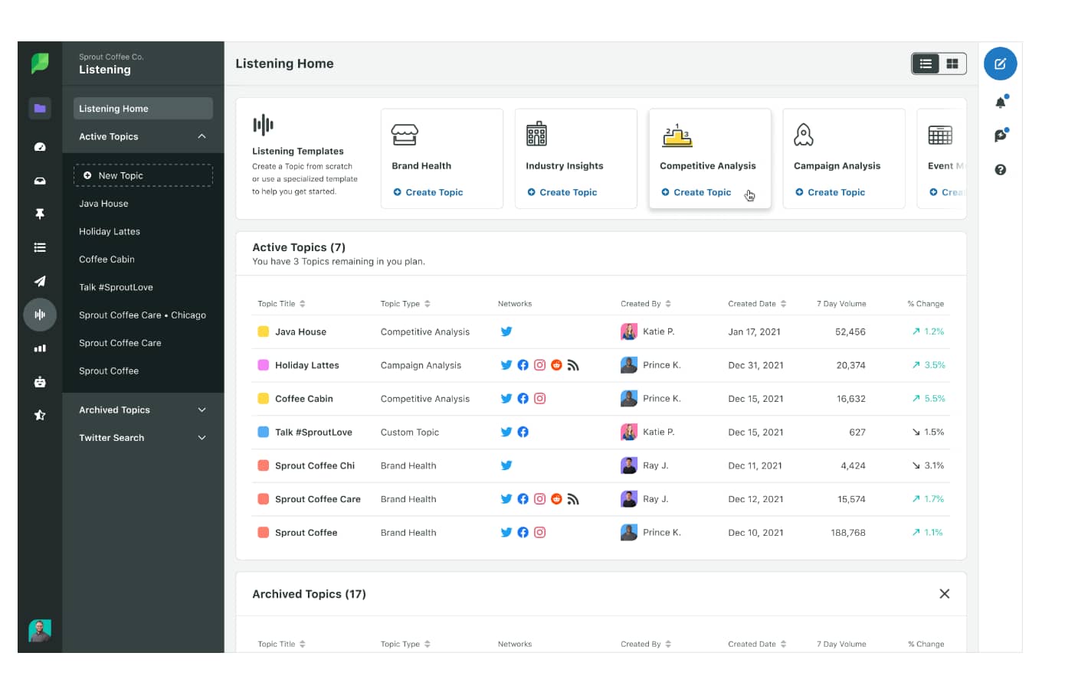Switch to grid view layout
This screenshot has height=692, width=1065.
click(x=952, y=64)
